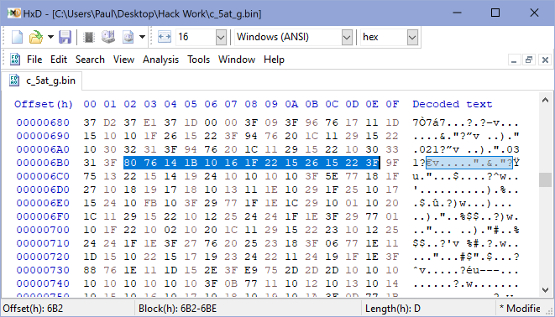The image size is (555, 317).
Task: Click the vertical scrollbar thumb
Action: [x=545, y=179]
